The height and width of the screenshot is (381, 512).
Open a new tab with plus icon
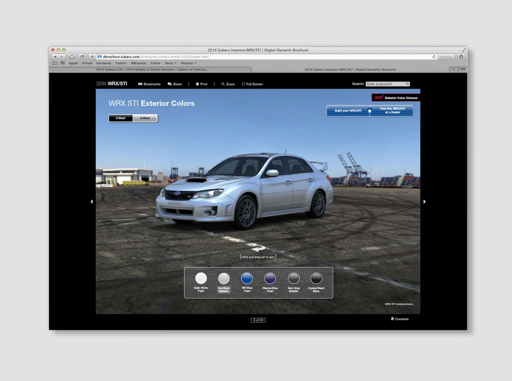click(x=453, y=69)
